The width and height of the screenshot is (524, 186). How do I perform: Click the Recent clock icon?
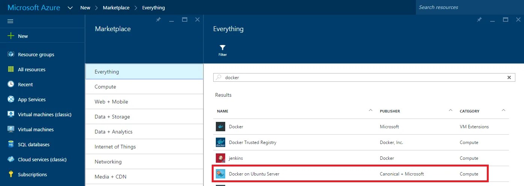pyautogui.click(x=11, y=84)
